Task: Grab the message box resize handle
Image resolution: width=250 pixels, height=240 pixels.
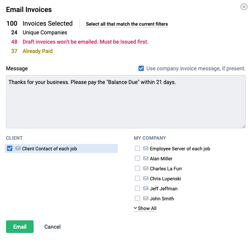Action: click(244, 126)
